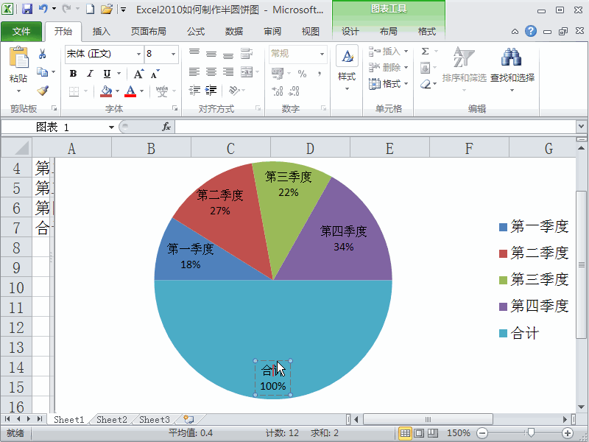Click the Increase Decimal icon
Screen dimensions: 589x442
coord(278,90)
